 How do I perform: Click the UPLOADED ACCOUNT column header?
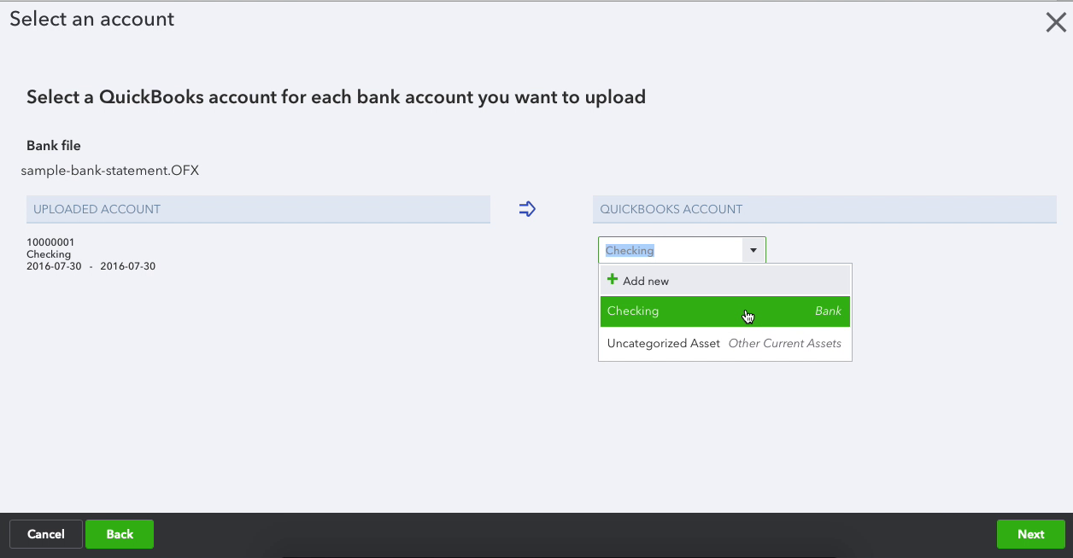pyautogui.click(x=258, y=209)
